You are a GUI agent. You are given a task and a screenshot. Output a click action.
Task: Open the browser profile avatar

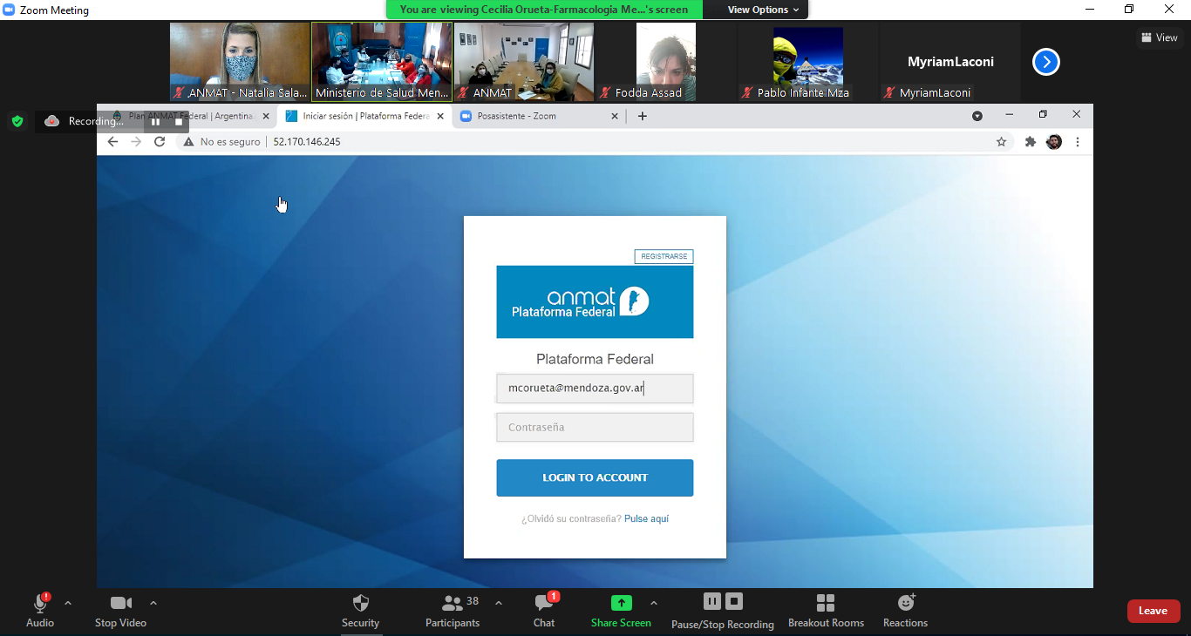(1053, 141)
